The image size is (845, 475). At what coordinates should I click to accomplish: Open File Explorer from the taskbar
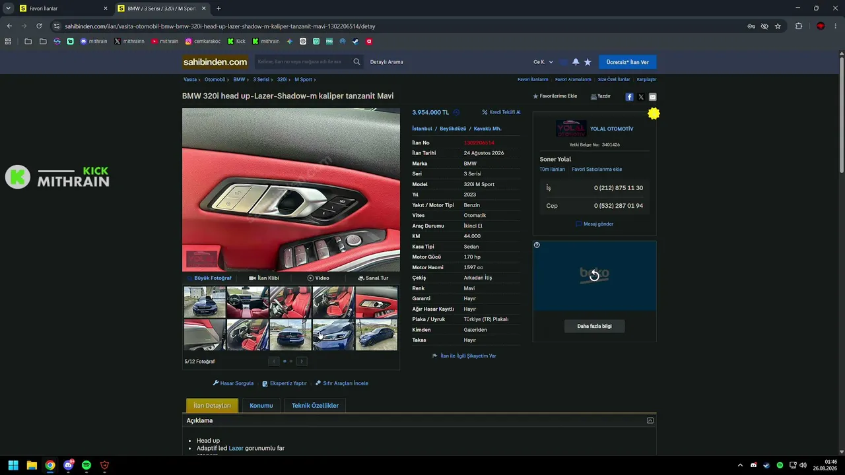tap(32, 465)
